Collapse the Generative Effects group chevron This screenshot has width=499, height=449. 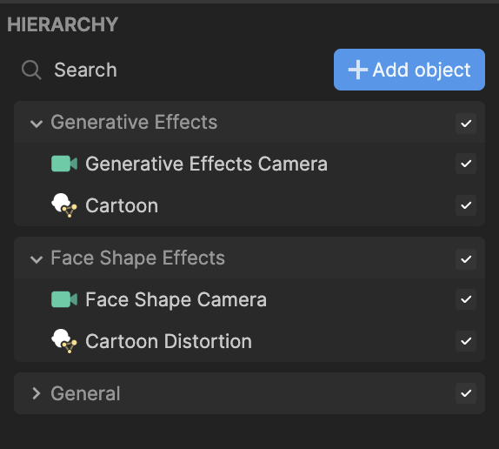pyautogui.click(x=37, y=124)
